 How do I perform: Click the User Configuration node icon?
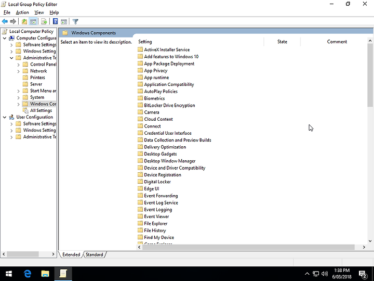[x=11, y=117]
